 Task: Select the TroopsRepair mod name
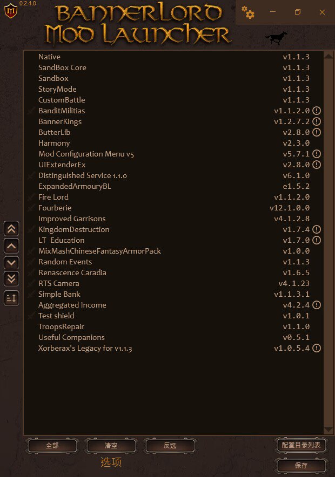pos(61,326)
